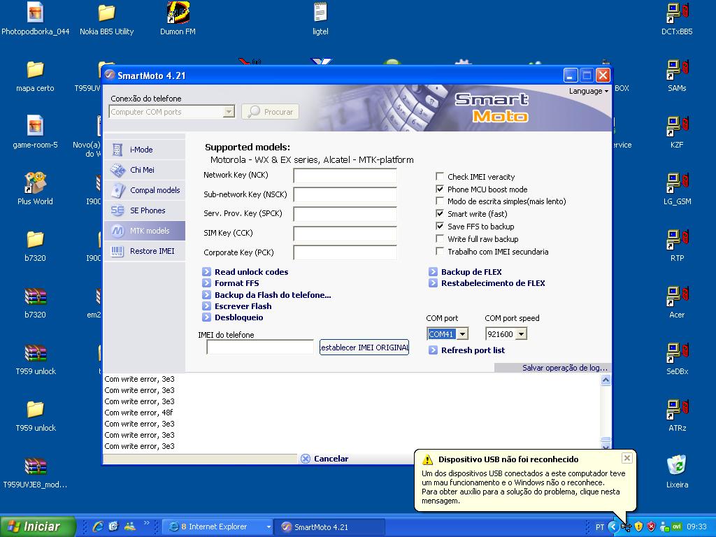The height and width of the screenshot is (537, 716).
Task: Click the Network Key (NCK) field
Action: tap(345, 176)
